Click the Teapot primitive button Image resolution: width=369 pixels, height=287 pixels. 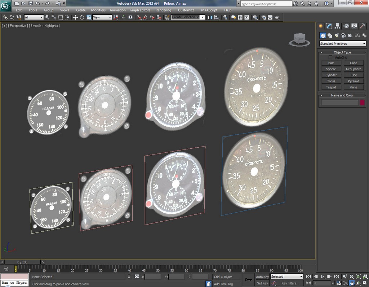click(x=331, y=87)
